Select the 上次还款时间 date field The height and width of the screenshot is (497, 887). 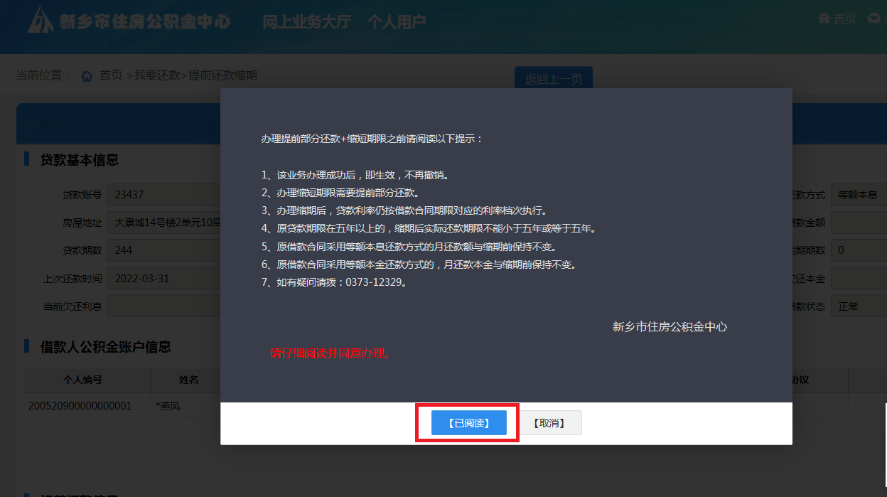point(164,278)
